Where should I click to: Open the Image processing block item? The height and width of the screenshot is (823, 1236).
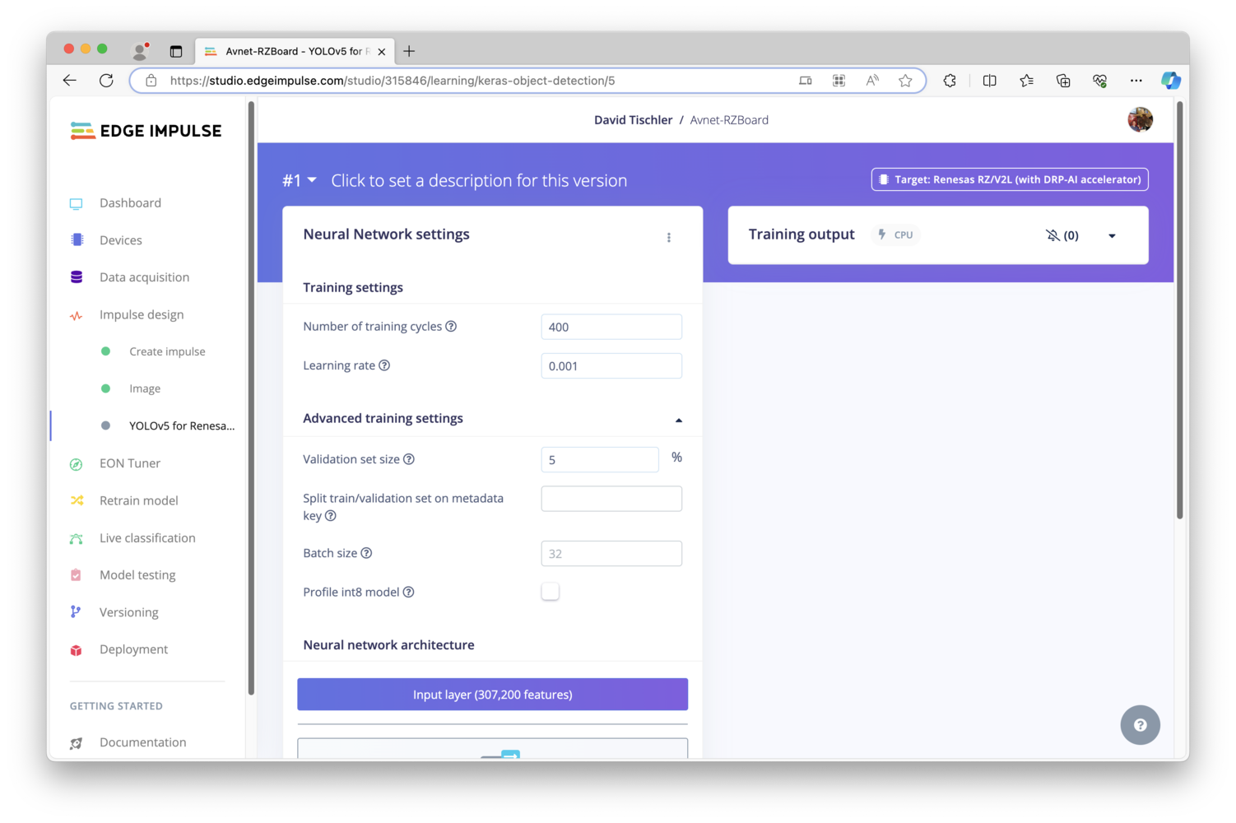pos(145,388)
